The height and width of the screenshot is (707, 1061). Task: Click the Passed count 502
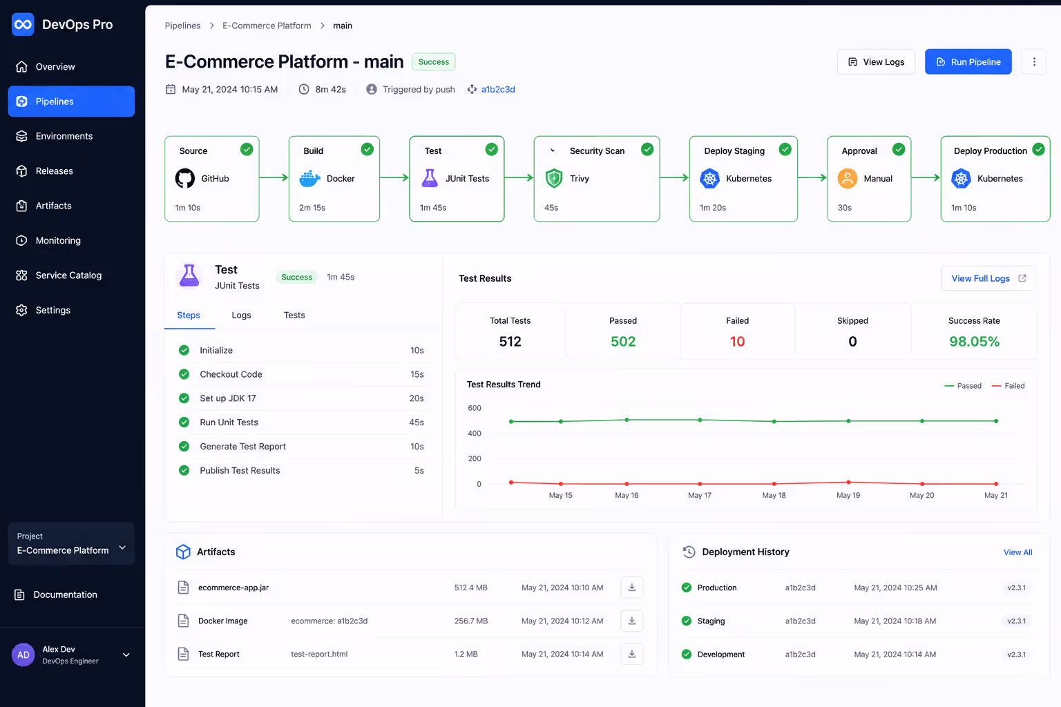click(623, 342)
